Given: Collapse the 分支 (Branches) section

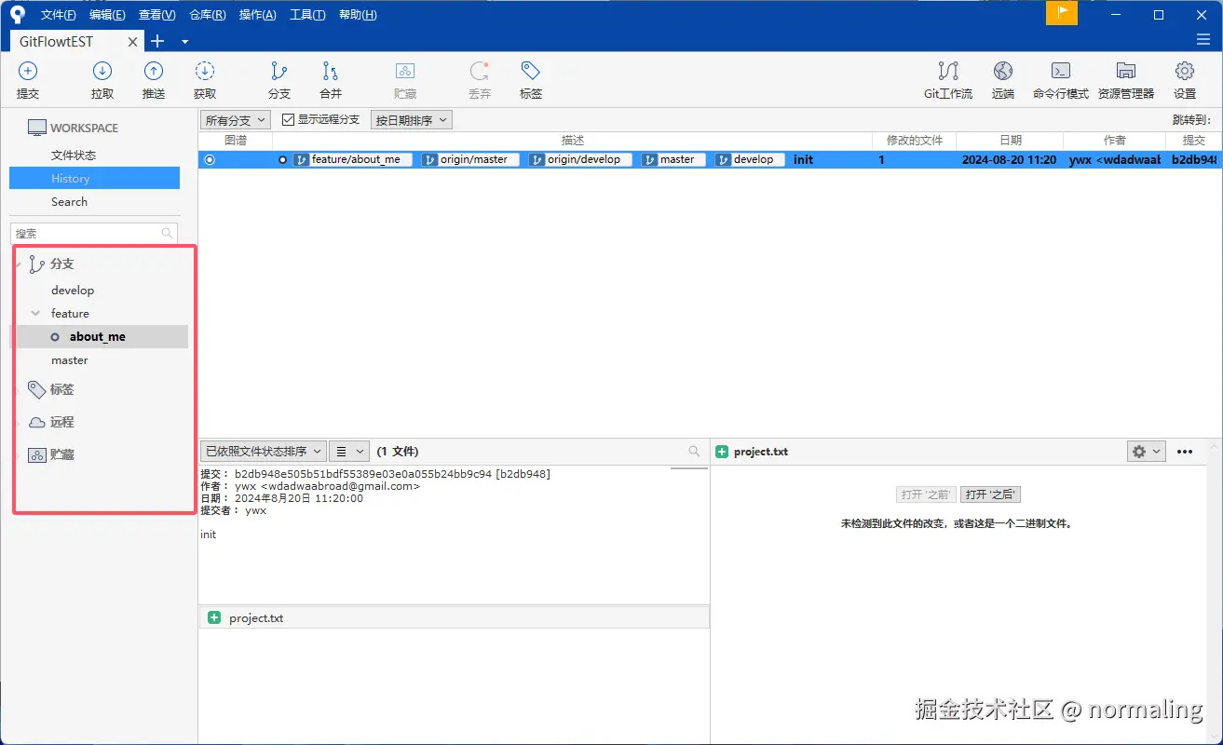Looking at the screenshot, I should click(x=19, y=264).
